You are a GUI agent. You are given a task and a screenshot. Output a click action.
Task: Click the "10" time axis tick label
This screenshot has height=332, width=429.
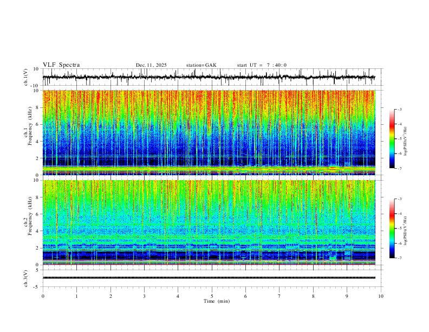coord(381,296)
